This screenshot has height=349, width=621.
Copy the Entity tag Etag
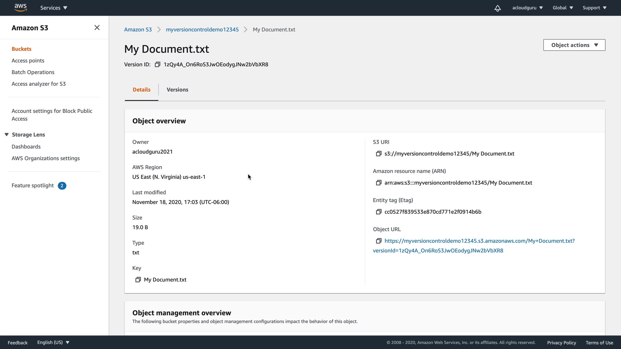(x=378, y=212)
